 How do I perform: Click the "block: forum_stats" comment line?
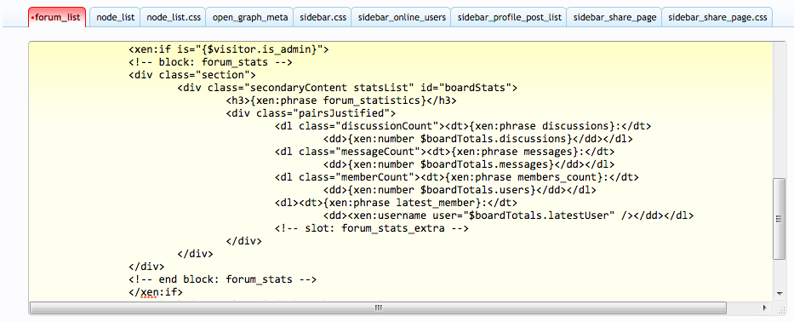(x=211, y=62)
